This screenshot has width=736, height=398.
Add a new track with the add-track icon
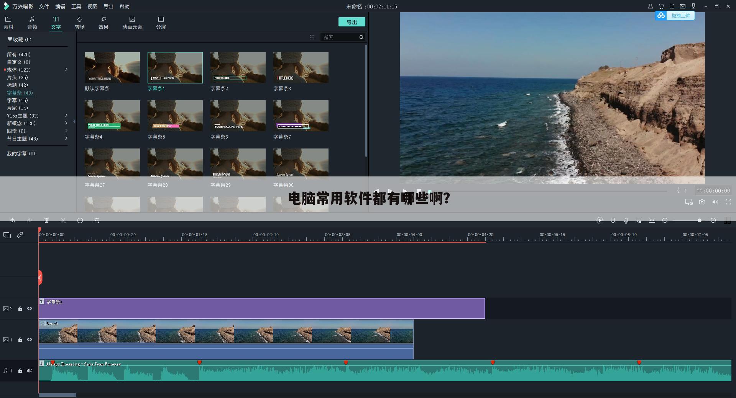point(7,235)
